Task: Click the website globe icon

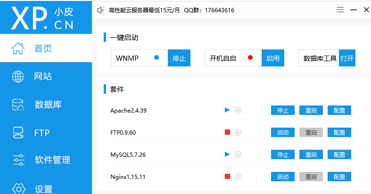Action: pos(18,77)
